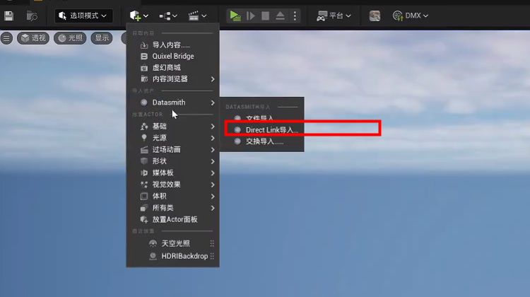Click the Browse content icon beside Save
Screen dimensions: 530x297
click(31, 15)
